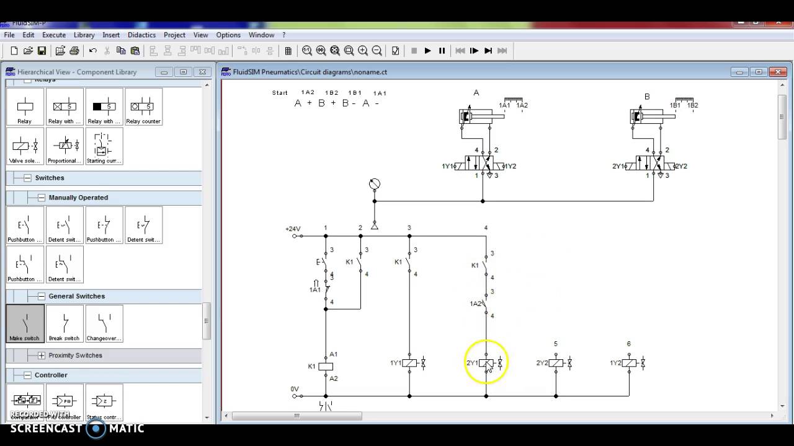Open the Execute menu
Viewport: 794px width, 446px height.
coord(54,35)
